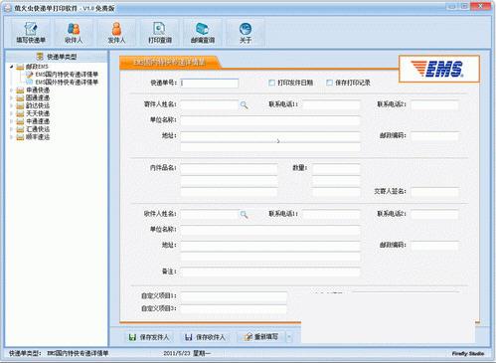Image resolution: width=496 pixels, height=363 pixels.
Task: Focus the 收件人姓名 input field
Action: (x=210, y=214)
